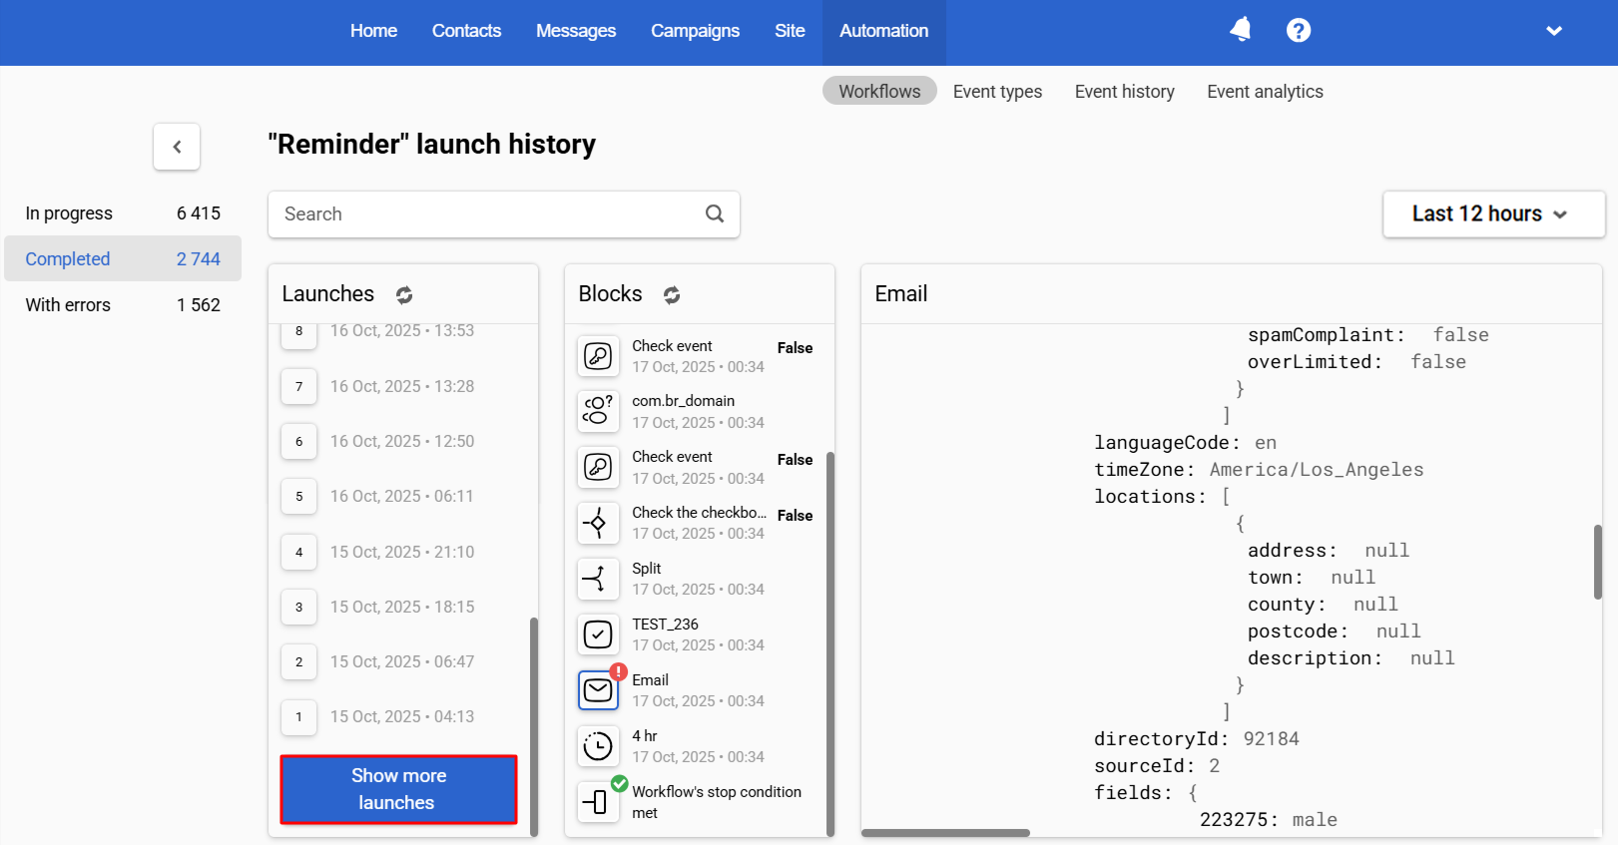Select launch dated 16 Oct, 2025 · 06:11
Screen dimensions: 1618x845
[401, 496]
